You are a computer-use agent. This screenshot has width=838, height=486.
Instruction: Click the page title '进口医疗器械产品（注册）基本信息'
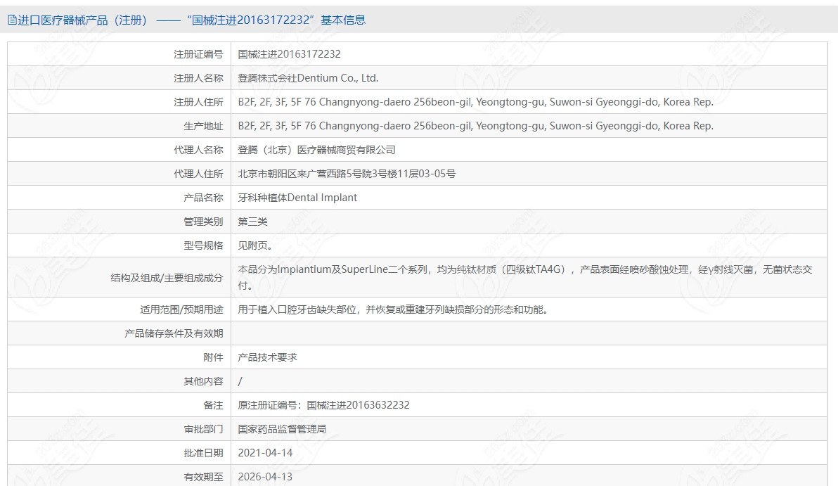191,20
